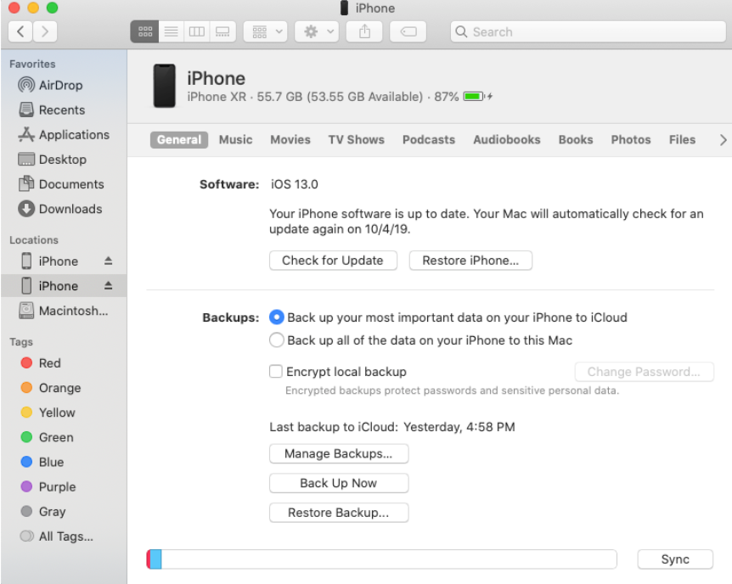
Task: Click Restore iPhone button
Action: click(470, 261)
